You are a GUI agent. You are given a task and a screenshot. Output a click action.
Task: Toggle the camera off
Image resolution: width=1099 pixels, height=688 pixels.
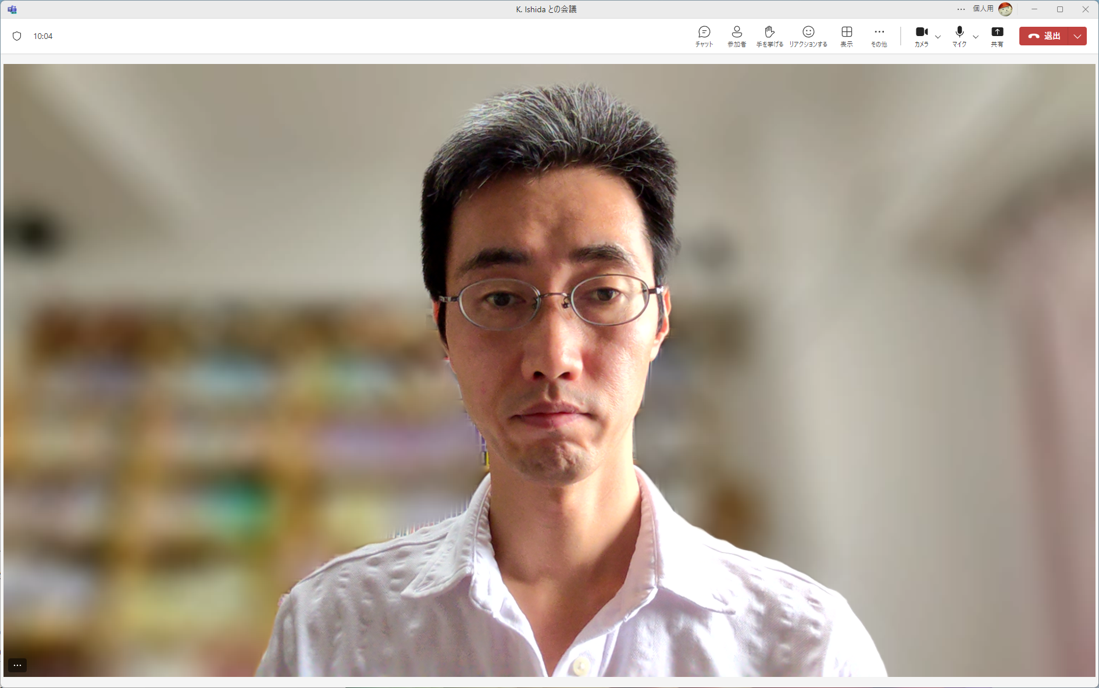922,34
